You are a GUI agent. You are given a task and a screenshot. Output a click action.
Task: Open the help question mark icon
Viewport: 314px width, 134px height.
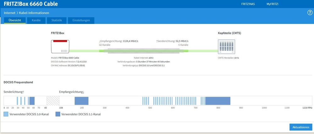coord(310,13)
